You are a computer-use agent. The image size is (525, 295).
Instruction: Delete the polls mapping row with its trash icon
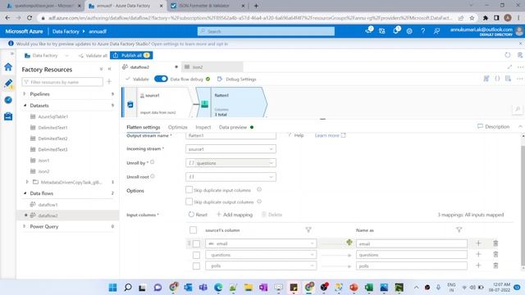point(495,265)
